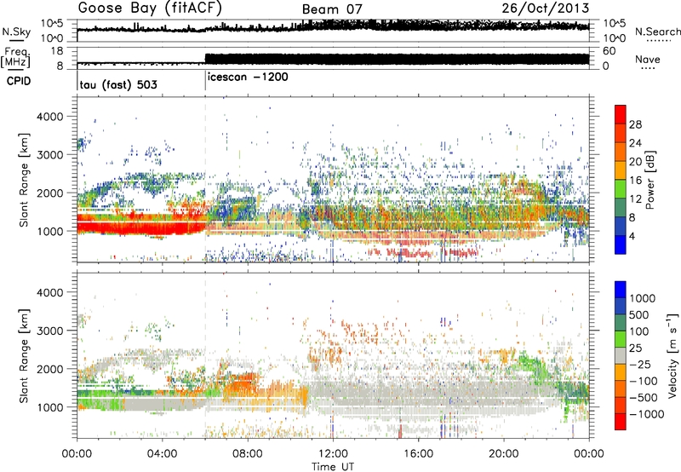
Task: Select the 'Freq. [MHz]' label
Action: pyautogui.click(x=15, y=58)
